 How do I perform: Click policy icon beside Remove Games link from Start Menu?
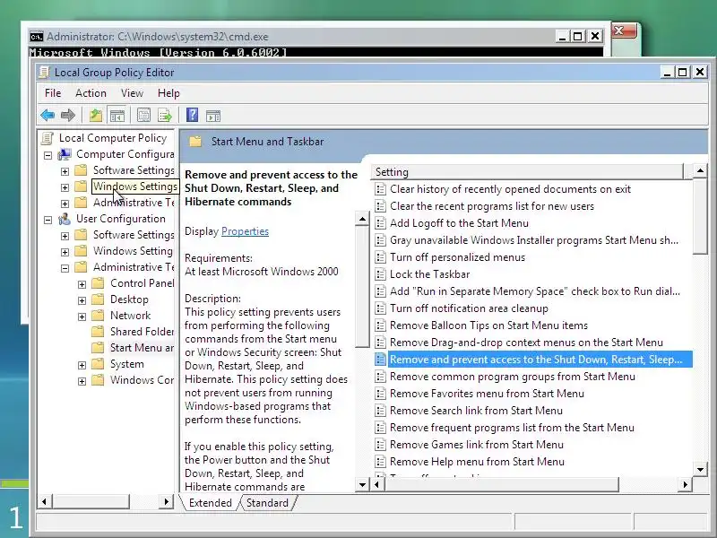pos(380,445)
